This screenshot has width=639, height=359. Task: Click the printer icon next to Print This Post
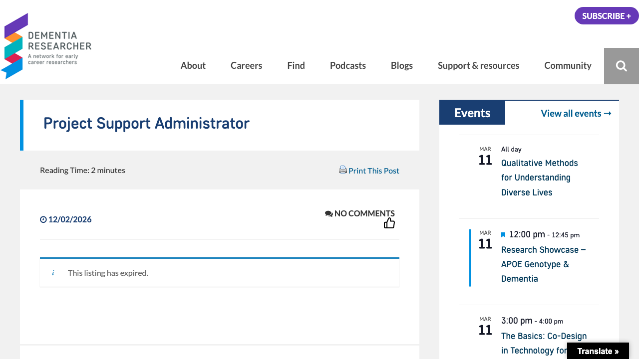pos(343,170)
